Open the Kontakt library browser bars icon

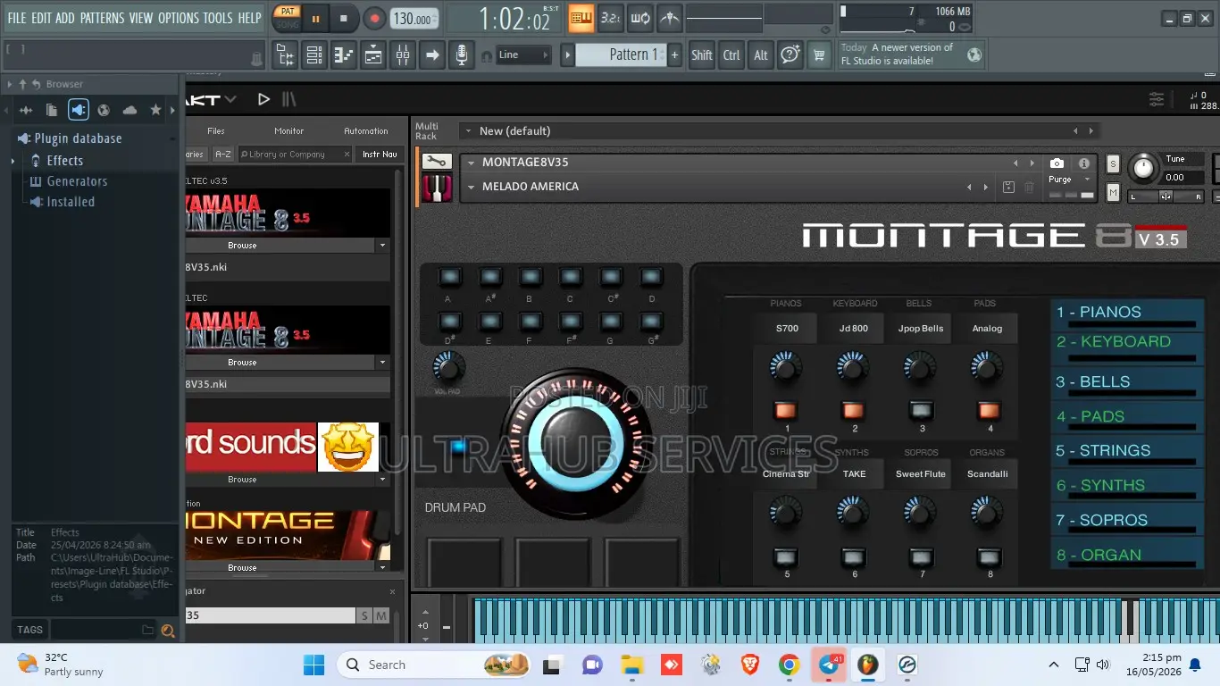[289, 99]
